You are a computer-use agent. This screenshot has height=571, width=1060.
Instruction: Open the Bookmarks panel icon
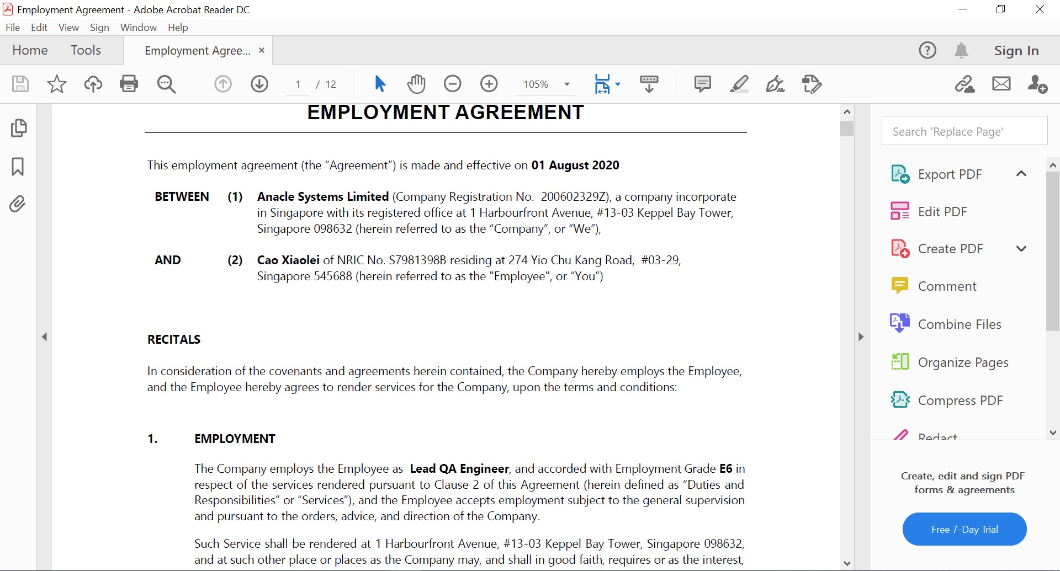(x=18, y=166)
